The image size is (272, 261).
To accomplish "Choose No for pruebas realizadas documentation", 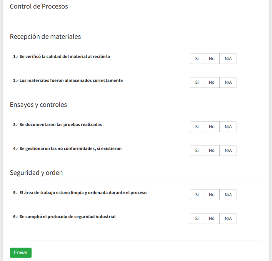I will point(212,127).
